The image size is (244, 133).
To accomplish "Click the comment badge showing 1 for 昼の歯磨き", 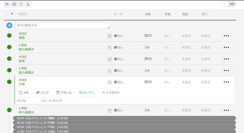I will 109,71.
